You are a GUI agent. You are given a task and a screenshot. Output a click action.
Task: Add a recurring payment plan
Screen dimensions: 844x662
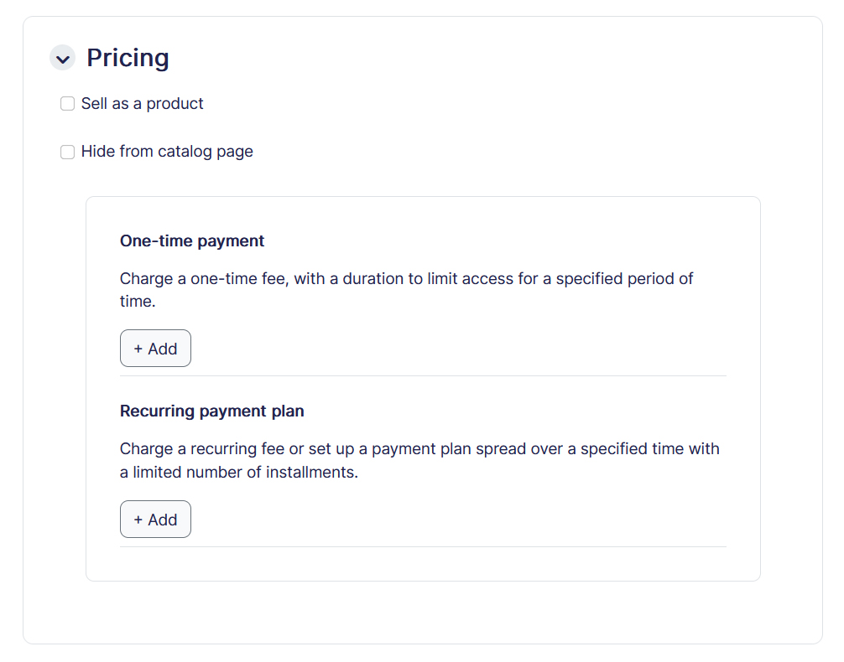click(155, 519)
